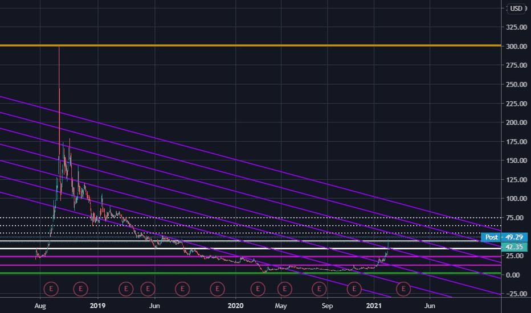
Task: Click the teal 42.35 current price label
Action: point(514,247)
